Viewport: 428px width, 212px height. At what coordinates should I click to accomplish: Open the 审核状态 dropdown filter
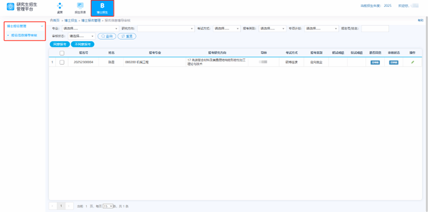pos(82,36)
